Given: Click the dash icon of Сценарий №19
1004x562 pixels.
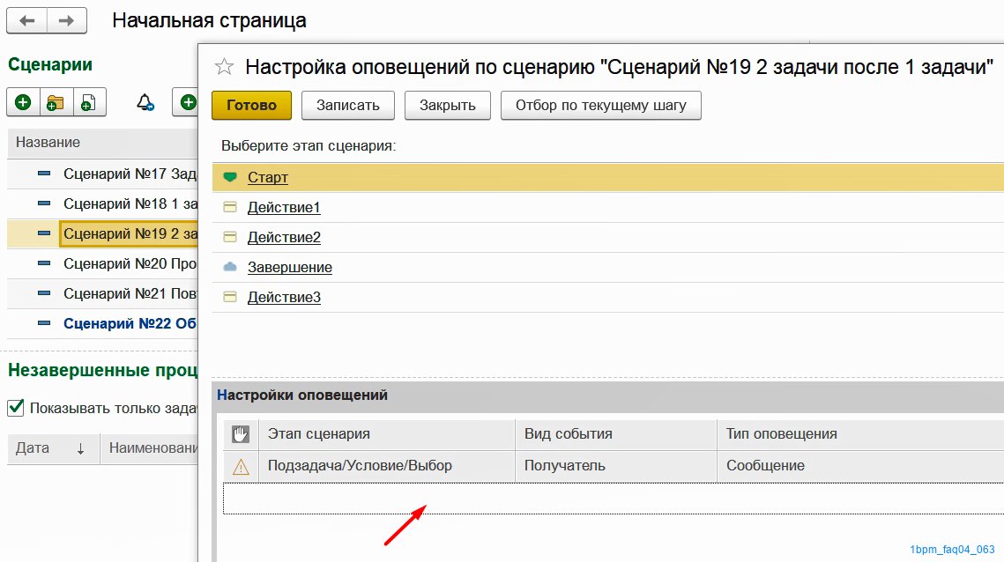Looking at the screenshot, I should tap(43, 233).
